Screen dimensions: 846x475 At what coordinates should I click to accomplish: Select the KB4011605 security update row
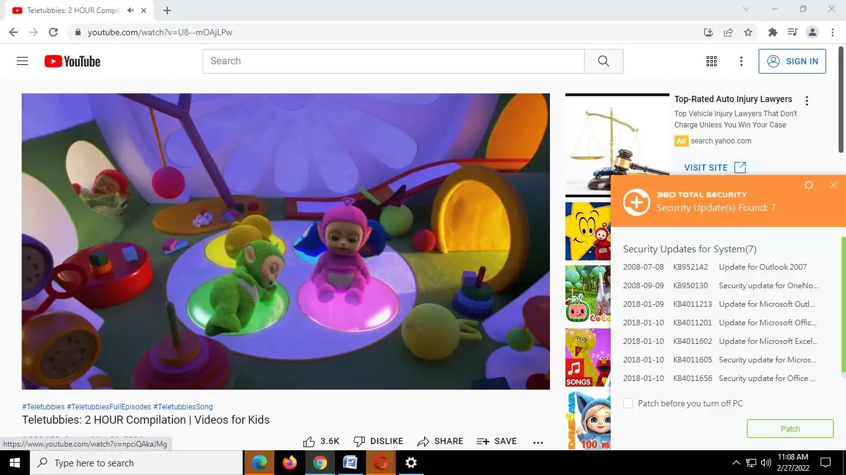(x=722, y=360)
